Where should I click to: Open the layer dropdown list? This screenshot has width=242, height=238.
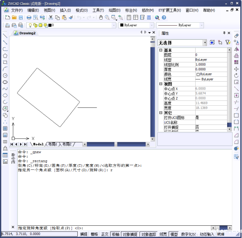114,25
